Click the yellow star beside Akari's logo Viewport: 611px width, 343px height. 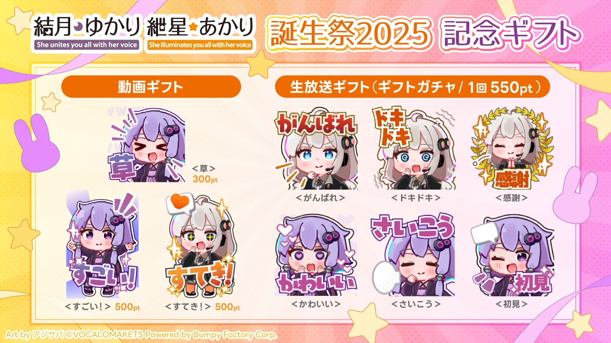(261, 64)
